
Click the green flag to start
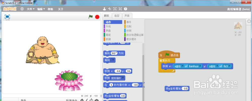point(91,17)
